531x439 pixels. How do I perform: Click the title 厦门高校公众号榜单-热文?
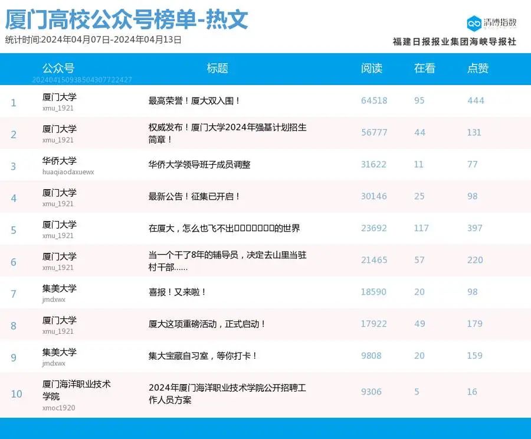[x=127, y=19]
